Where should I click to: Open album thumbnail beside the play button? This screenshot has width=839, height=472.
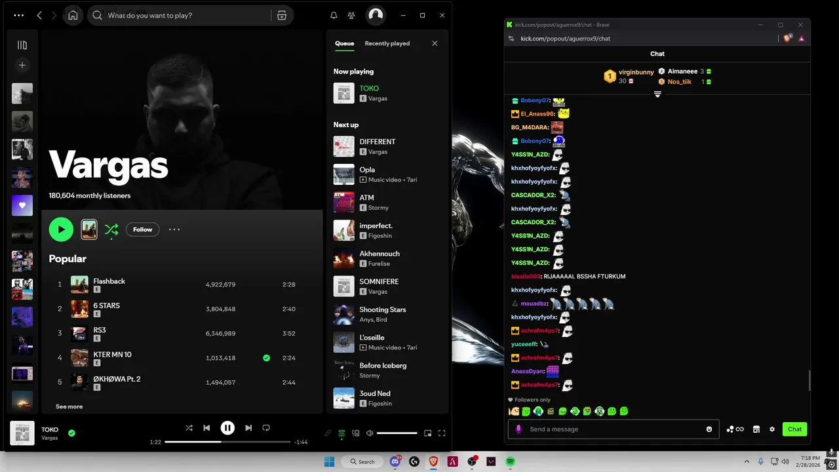point(89,229)
